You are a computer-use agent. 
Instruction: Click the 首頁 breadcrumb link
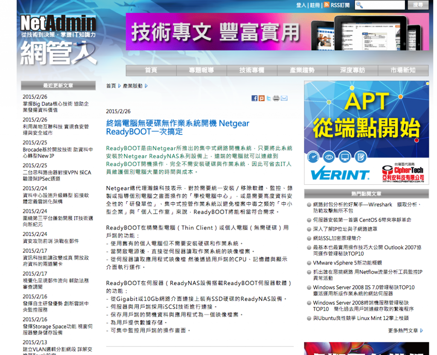[x=111, y=86]
